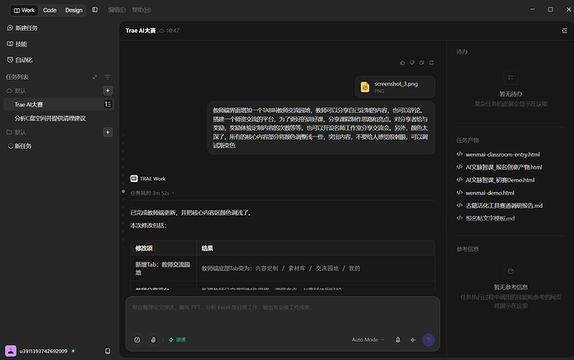Open wenmai-demo.html artifact
The height and width of the screenshot is (360, 574).
pyautogui.click(x=486, y=193)
